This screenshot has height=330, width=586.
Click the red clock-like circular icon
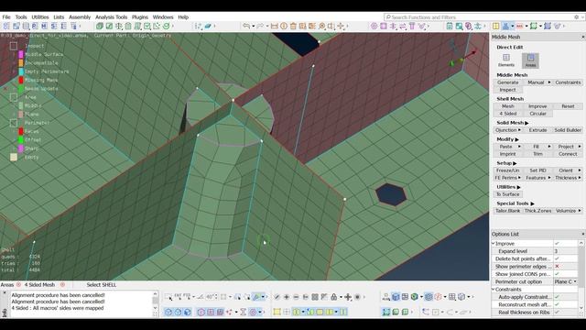439,297
